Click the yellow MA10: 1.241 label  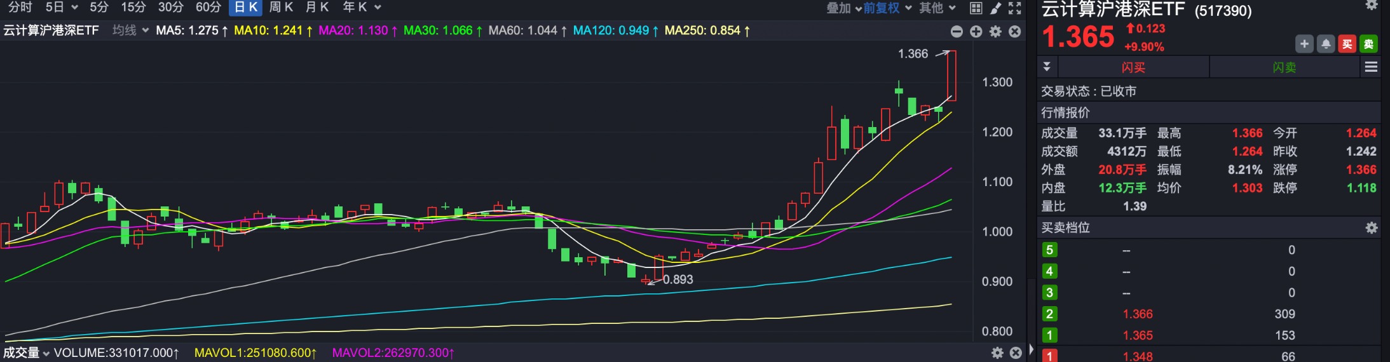click(x=273, y=30)
